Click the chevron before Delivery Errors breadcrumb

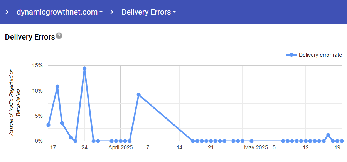[112, 12]
